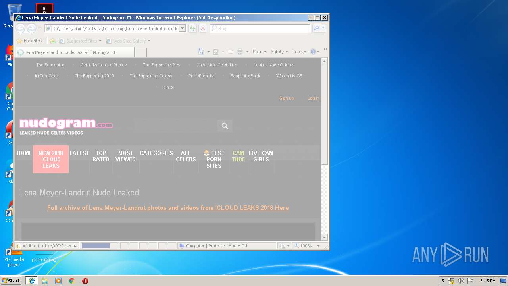Viewport: 508px width, 286px height.
Task: Open the Tools menu
Action: click(x=299, y=52)
